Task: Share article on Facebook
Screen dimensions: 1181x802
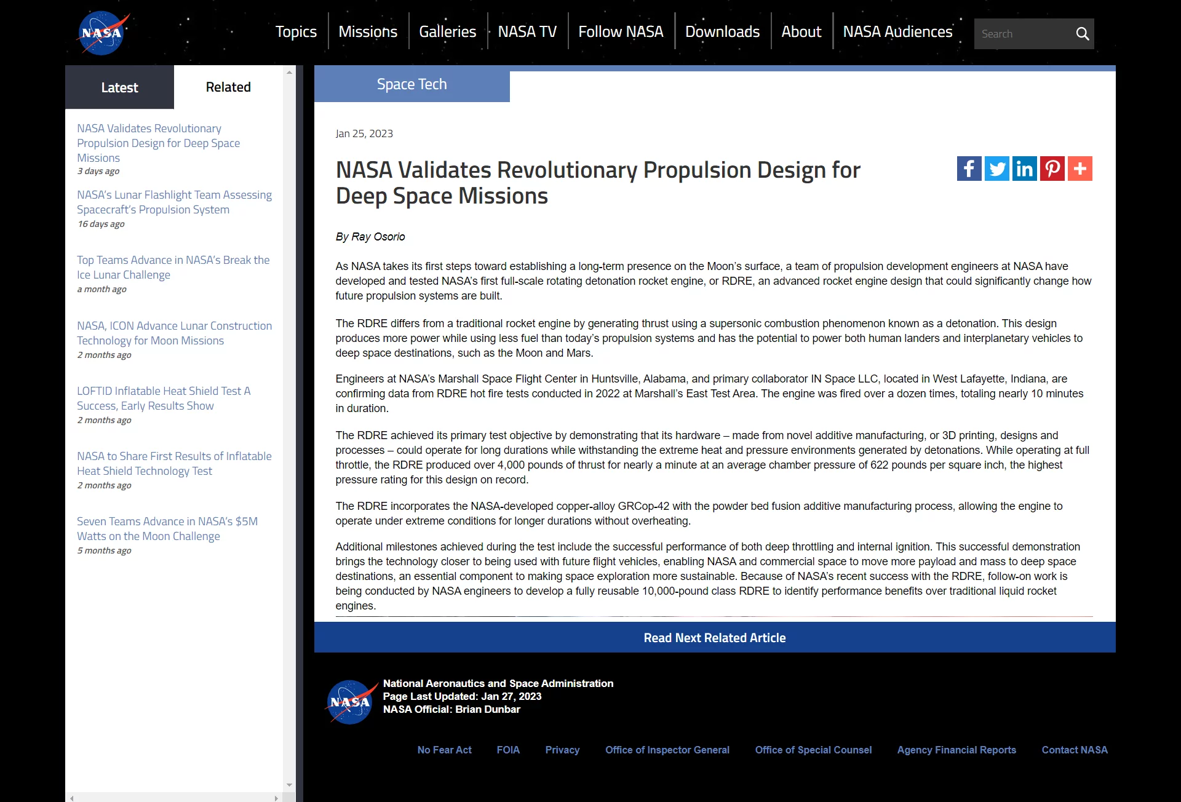Action: pos(969,169)
